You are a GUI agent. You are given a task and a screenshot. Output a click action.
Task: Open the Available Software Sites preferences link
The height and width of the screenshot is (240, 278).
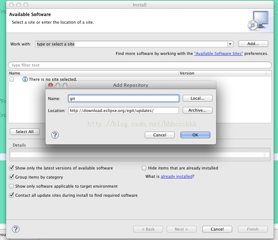pos(218,53)
